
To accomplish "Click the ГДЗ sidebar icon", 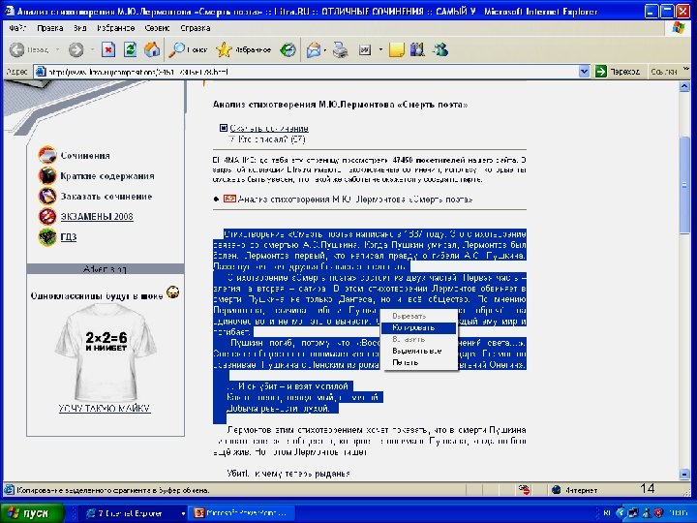I will click(47, 237).
